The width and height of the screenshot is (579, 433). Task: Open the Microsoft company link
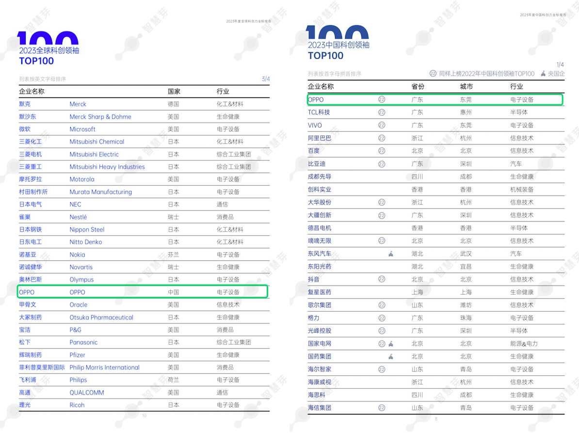[82, 129]
